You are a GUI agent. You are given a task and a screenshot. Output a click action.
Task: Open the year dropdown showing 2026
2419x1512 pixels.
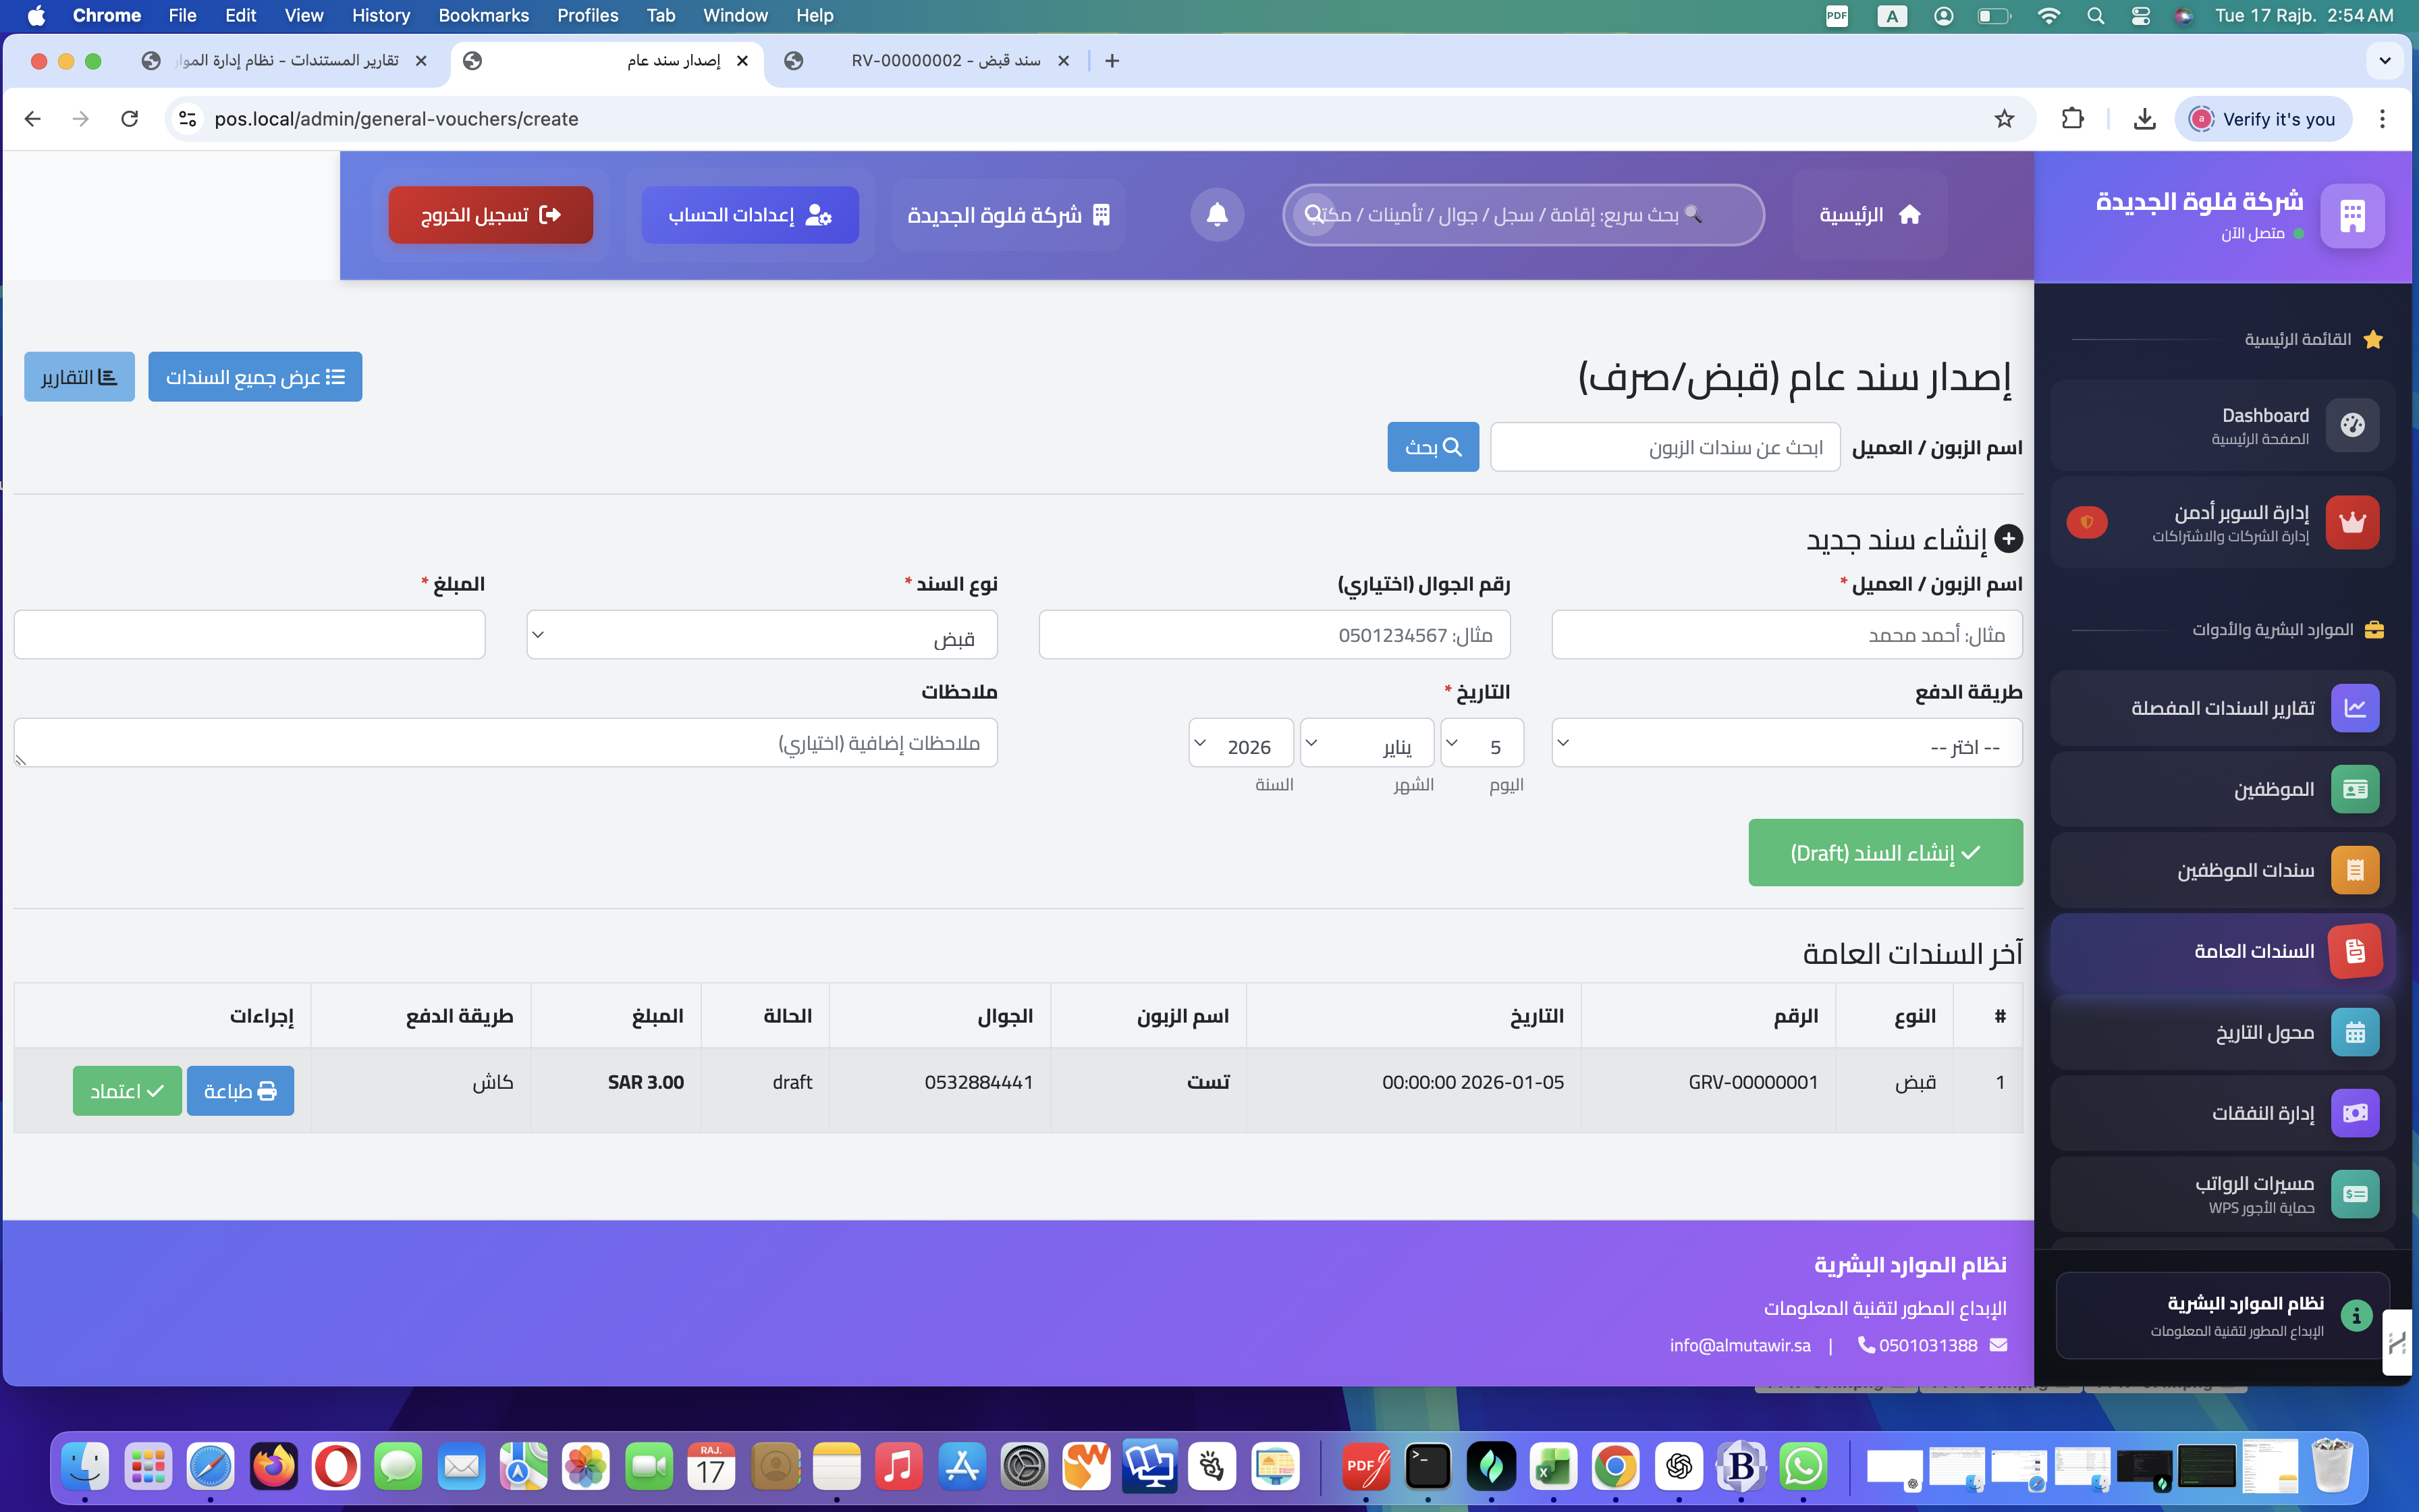(1241, 743)
